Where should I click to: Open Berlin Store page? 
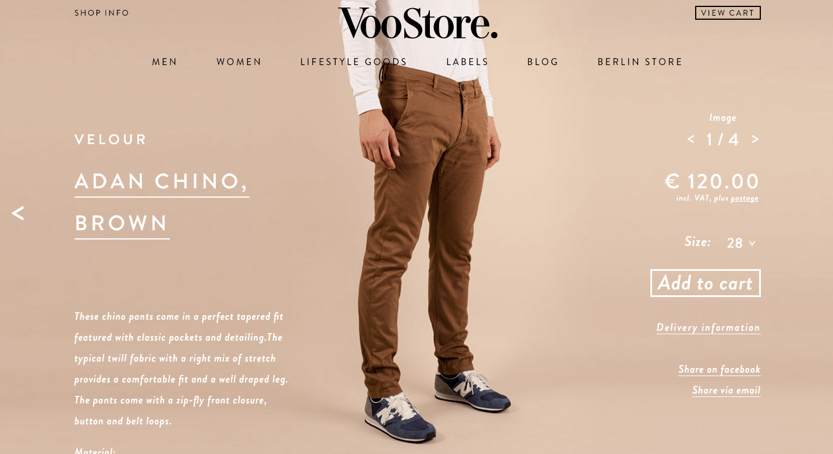(x=640, y=62)
